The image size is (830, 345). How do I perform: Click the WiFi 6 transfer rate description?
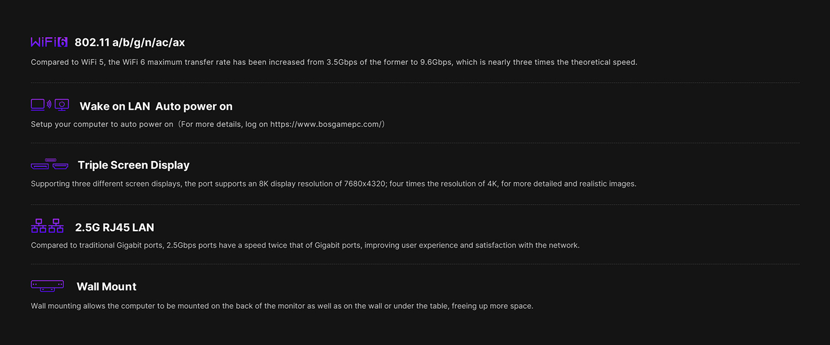coord(334,62)
